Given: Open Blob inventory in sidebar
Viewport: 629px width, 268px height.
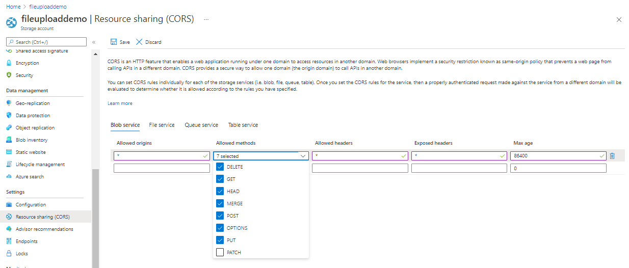Looking at the screenshot, I should [x=32, y=140].
